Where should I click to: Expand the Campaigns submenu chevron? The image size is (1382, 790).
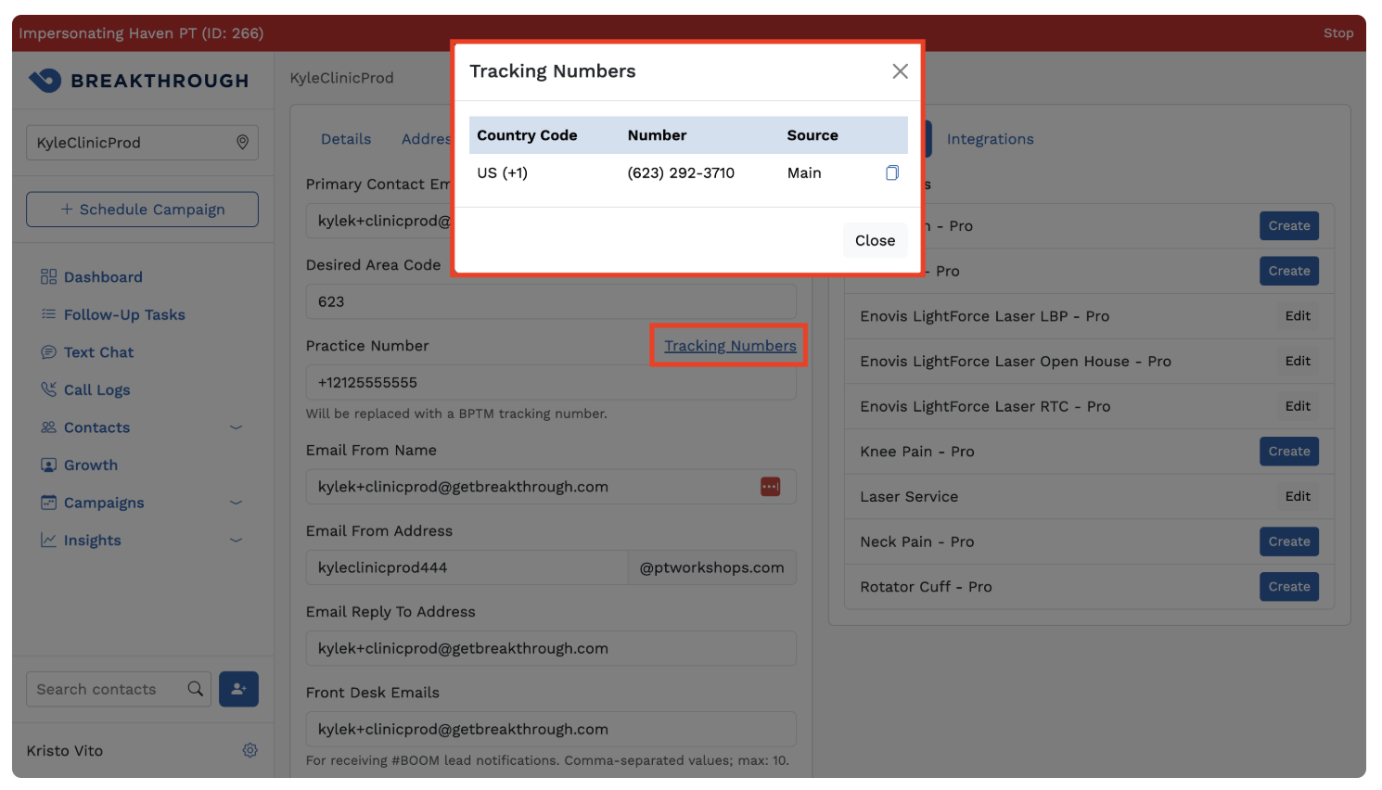(x=236, y=503)
